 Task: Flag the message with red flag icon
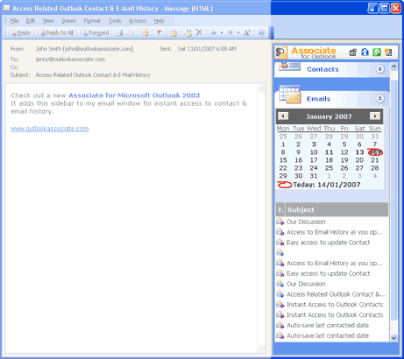click(x=159, y=32)
